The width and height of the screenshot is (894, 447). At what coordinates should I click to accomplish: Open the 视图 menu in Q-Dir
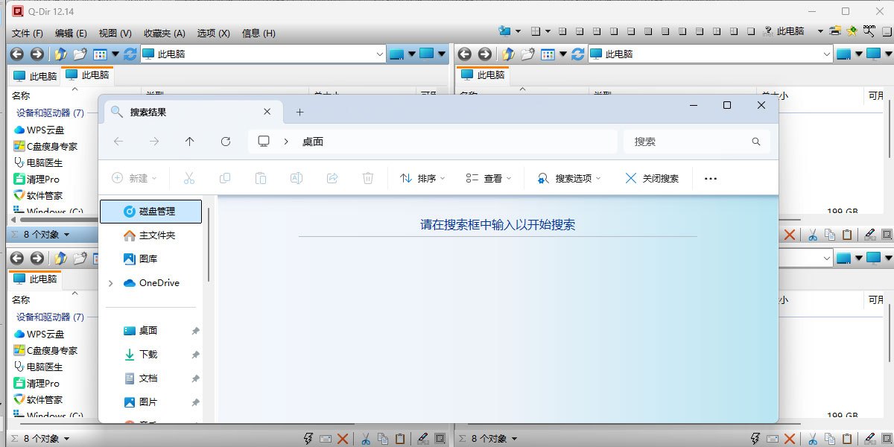(113, 33)
